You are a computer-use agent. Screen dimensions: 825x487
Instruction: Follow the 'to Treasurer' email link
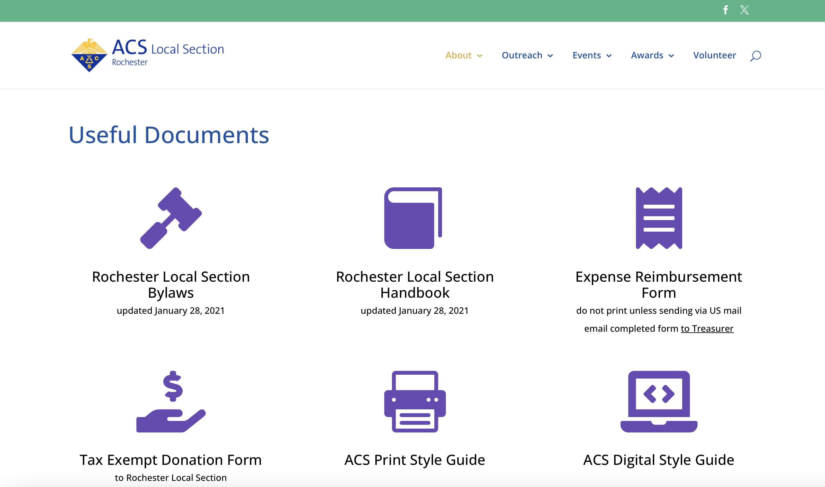(707, 329)
